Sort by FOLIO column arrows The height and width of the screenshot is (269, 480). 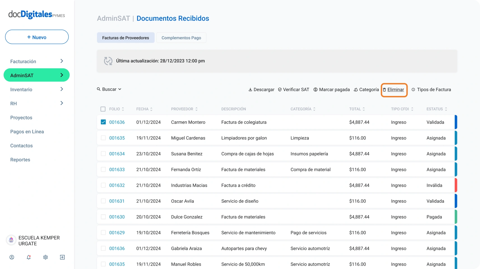pyautogui.click(x=123, y=109)
